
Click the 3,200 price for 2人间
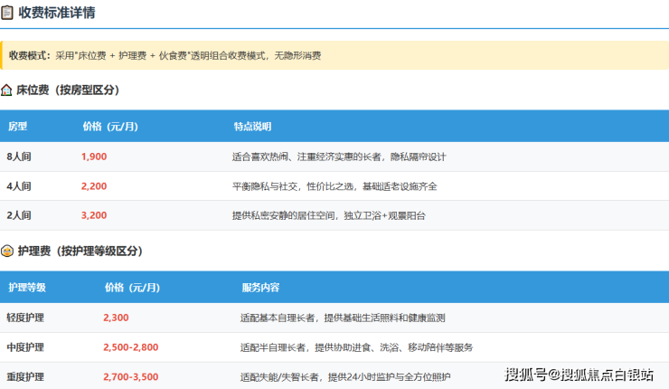pyautogui.click(x=94, y=215)
